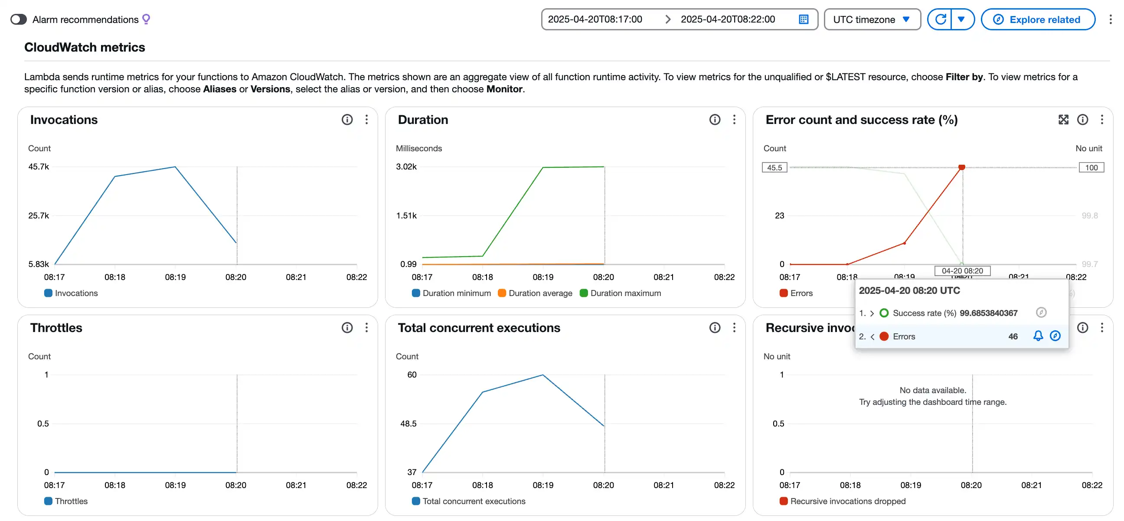Open the UTC timezone dropdown
This screenshot has width=1124, height=521.
[872, 20]
